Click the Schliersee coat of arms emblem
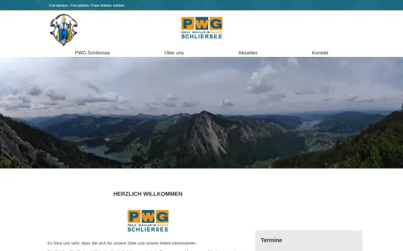The image size is (403, 251). coord(64,29)
